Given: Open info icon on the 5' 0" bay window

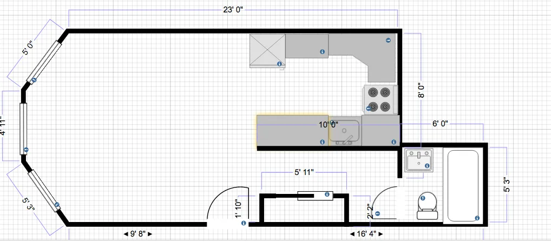Looking at the screenshot, I should [x=34, y=80].
